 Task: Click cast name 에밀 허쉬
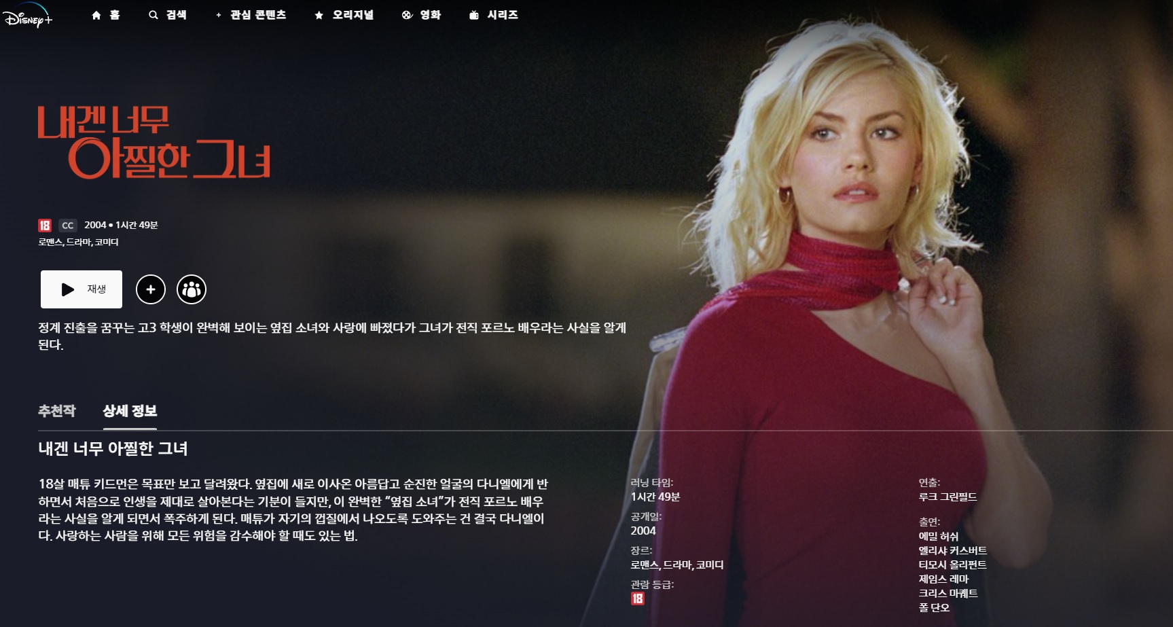939,536
